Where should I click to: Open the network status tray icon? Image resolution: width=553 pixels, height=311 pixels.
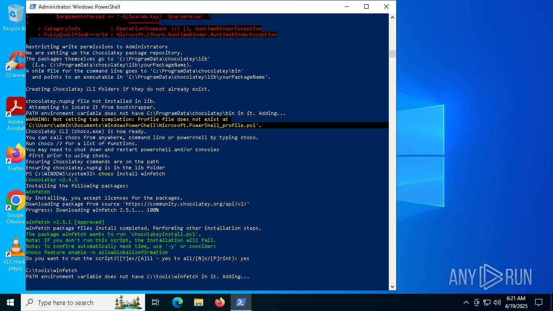coord(487,302)
